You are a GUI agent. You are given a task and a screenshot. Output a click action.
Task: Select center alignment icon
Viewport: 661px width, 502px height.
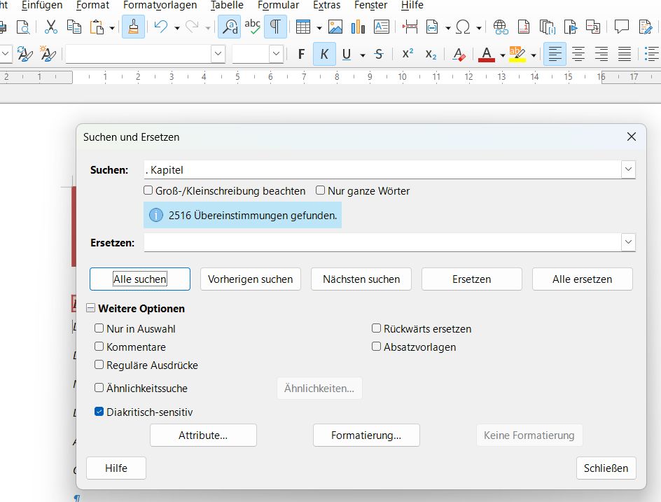click(x=578, y=54)
